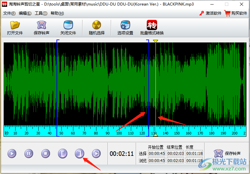Click the 100 second mark on ruler
Image resolution: width=250 pixels, height=174 pixels.
click(119, 133)
